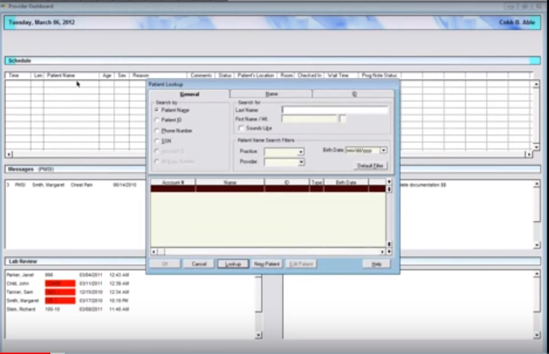Click the Schedule section header bar

click(273, 61)
